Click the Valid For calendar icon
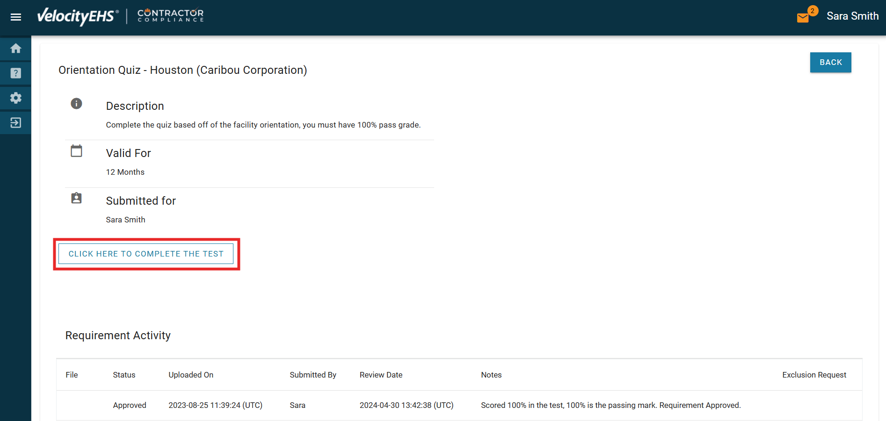 click(x=76, y=151)
